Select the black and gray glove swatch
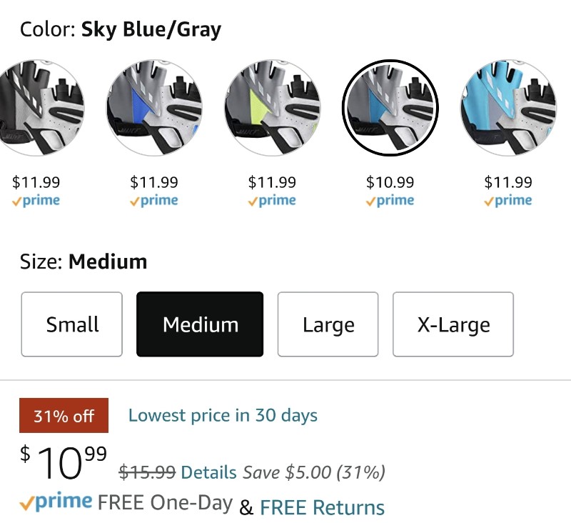This screenshot has height=523, width=571. pyautogui.click(x=36, y=108)
